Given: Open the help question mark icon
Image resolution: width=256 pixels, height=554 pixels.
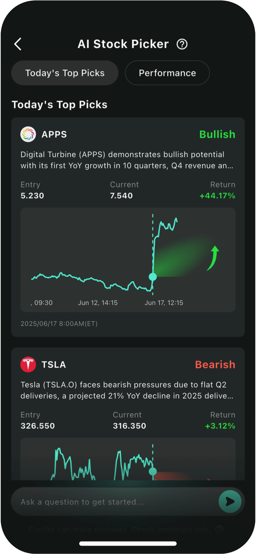Looking at the screenshot, I should pyautogui.click(x=182, y=44).
